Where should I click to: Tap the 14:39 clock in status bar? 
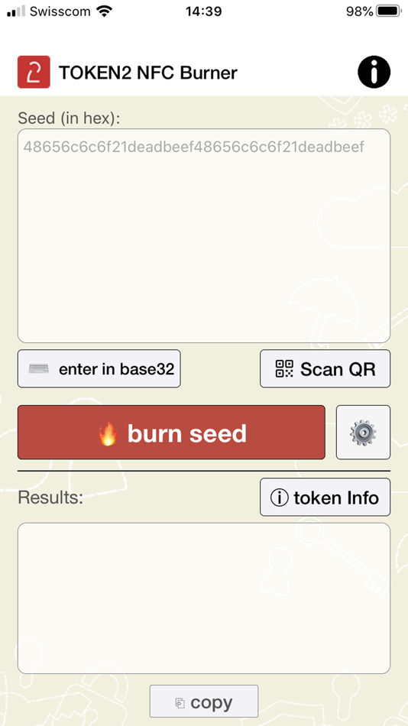click(x=204, y=11)
